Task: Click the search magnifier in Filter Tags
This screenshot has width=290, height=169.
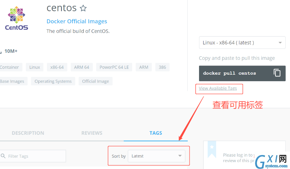Action: (3, 156)
